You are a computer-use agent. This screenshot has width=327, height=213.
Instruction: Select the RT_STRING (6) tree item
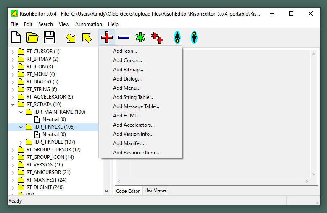click(x=42, y=89)
